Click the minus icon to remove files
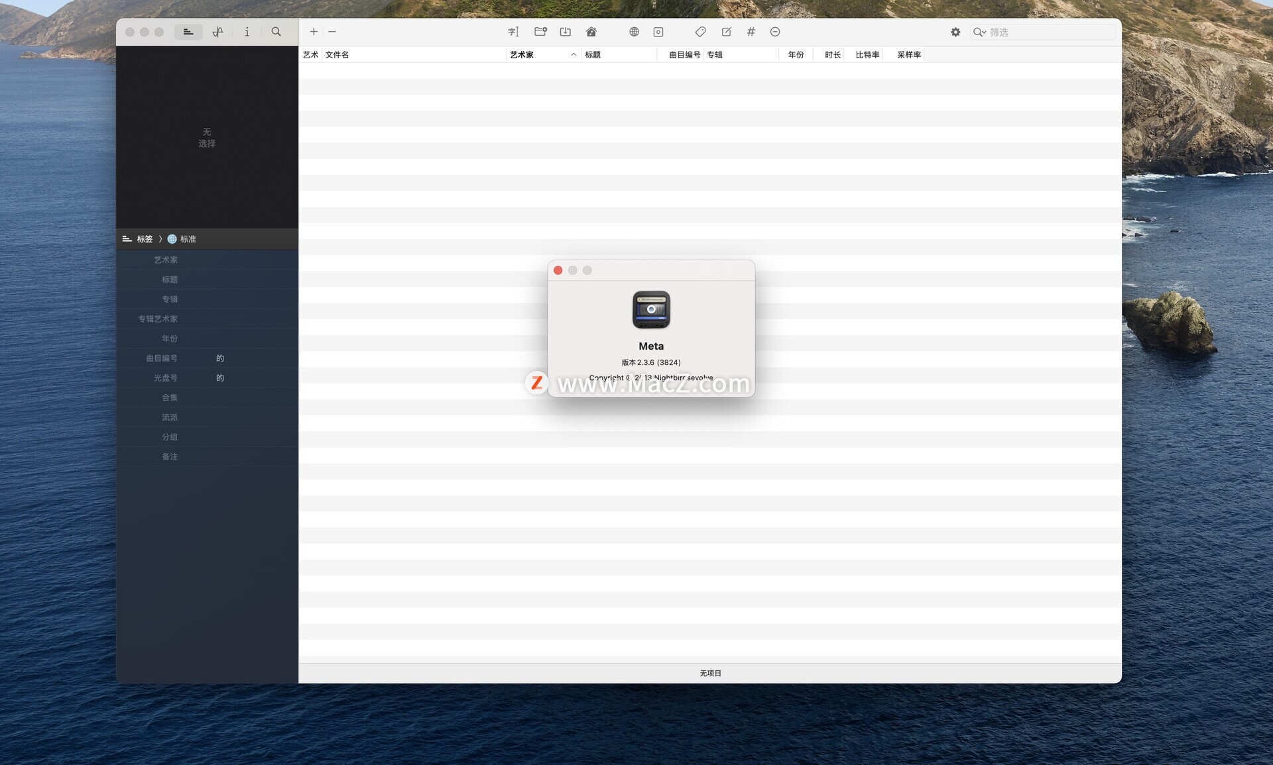Screen dimensions: 1273x765 click(x=332, y=32)
